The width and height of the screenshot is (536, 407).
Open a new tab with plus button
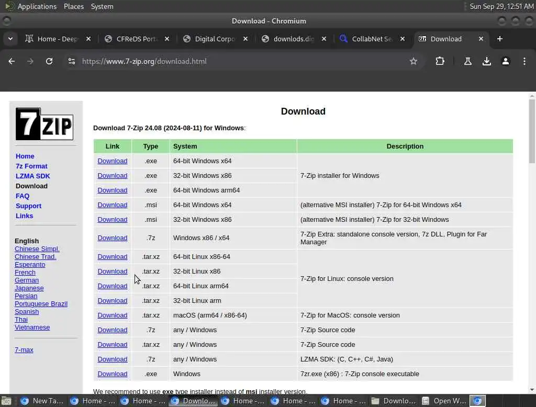tap(499, 39)
